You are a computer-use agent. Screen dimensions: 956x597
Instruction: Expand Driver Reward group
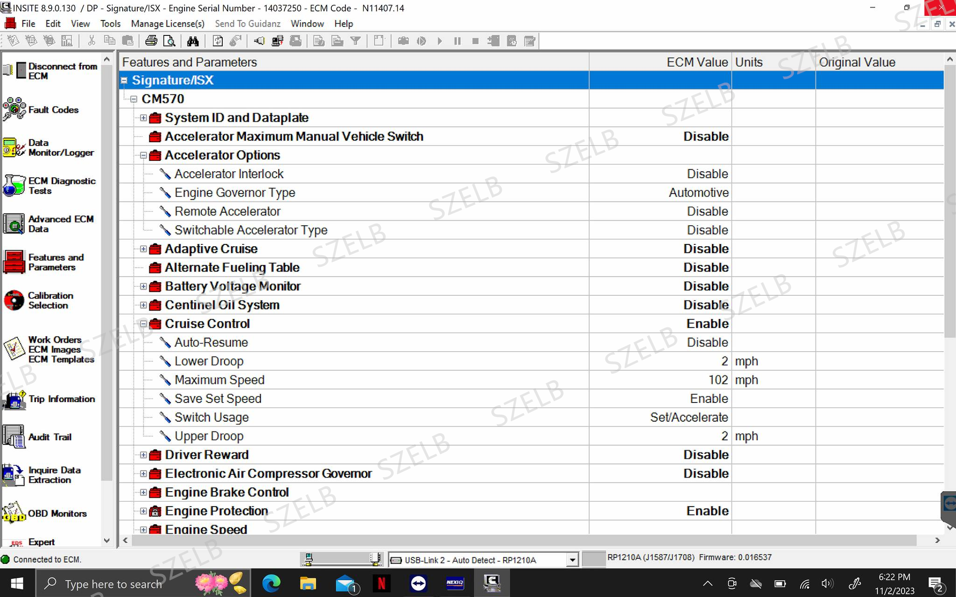(143, 455)
